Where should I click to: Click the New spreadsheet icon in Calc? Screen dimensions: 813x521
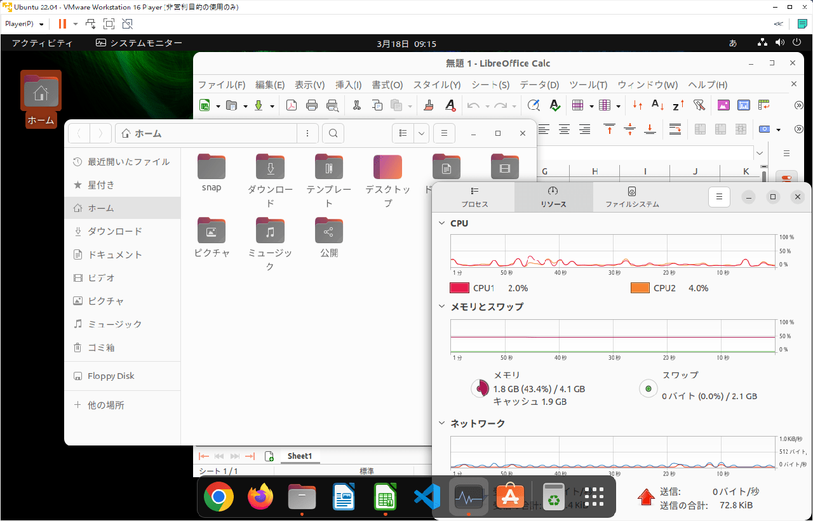[205, 105]
